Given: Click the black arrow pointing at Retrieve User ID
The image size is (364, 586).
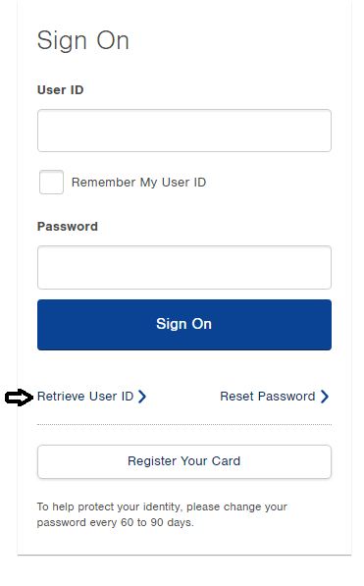Looking at the screenshot, I should point(19,397).
